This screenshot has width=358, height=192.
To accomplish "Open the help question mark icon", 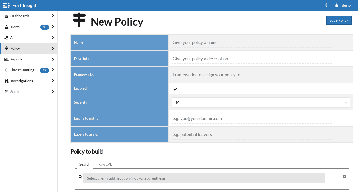I will click(326, 5).
